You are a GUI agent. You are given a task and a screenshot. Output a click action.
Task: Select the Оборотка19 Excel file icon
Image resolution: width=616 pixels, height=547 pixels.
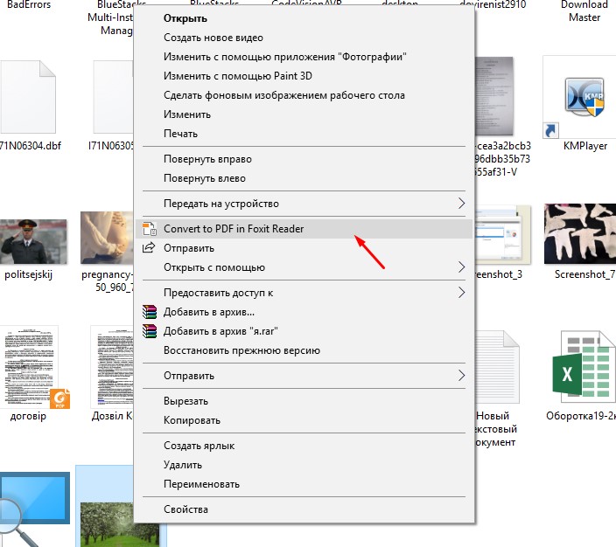click(584, 367)
